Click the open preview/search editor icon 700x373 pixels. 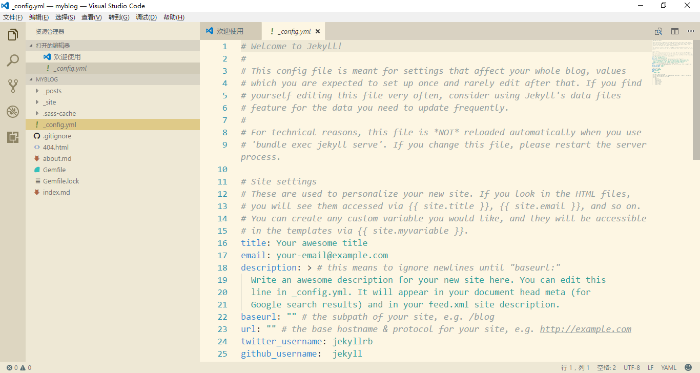point(659,31)
